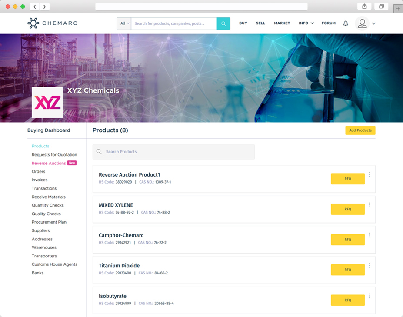Expand the profile menu chevron
This screenshot has width=403, height=317.
[373, 23]
